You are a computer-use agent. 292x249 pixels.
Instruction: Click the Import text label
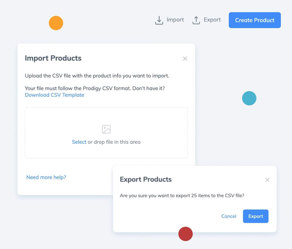[175, 20]
